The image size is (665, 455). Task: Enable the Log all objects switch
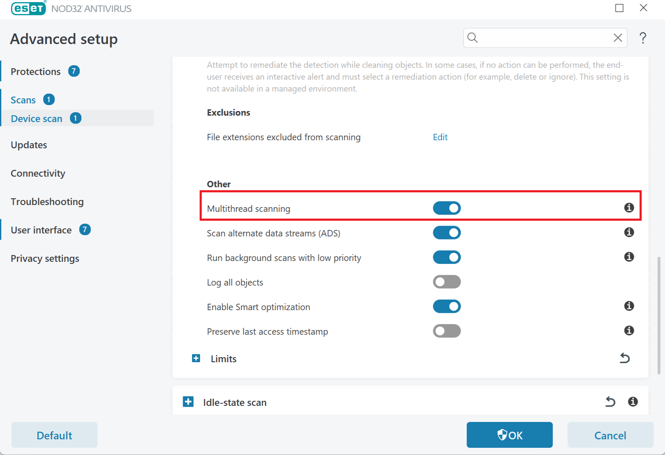click(x=447, y=282)
